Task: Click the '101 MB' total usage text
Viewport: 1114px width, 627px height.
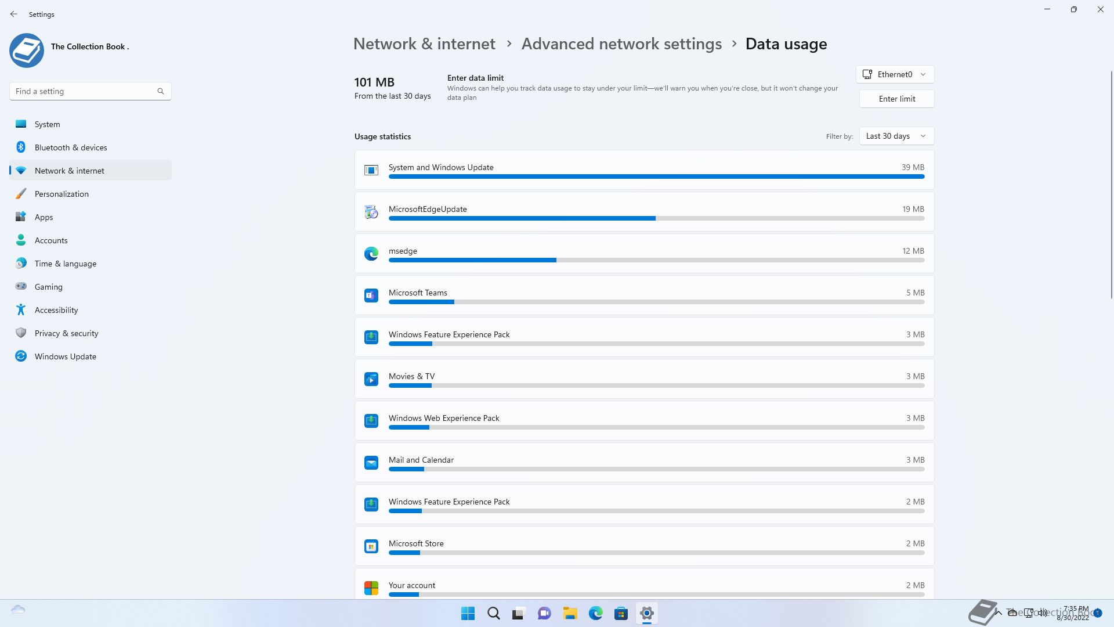Action: pyautogui.click(x=374, y=82)
